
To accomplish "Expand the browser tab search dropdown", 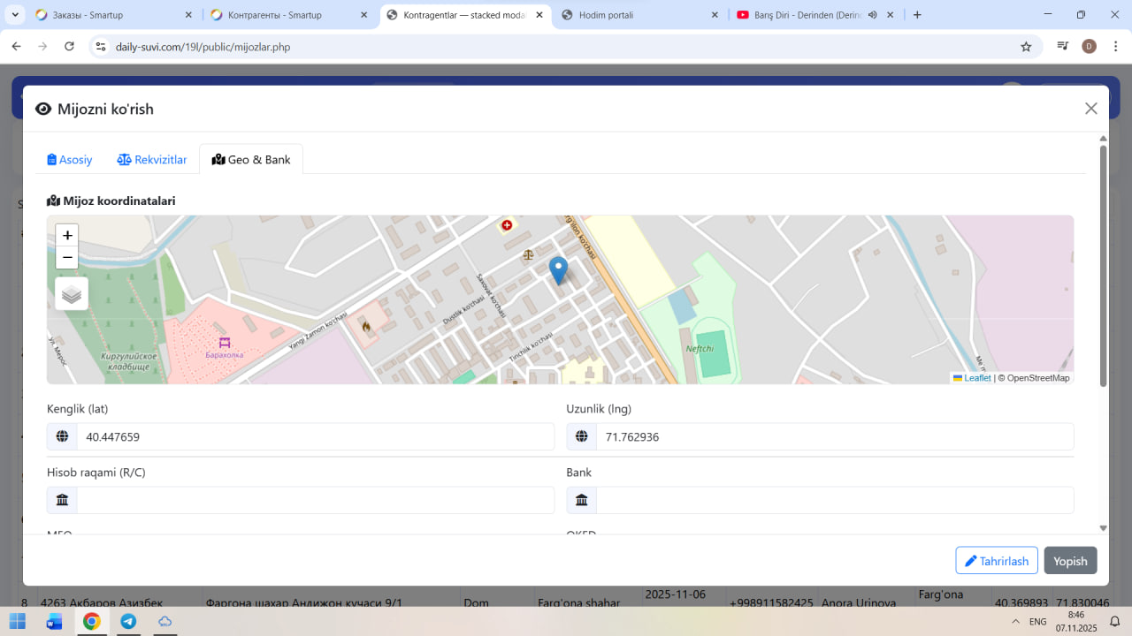I will pyautogui.click(x=15, y=15).
